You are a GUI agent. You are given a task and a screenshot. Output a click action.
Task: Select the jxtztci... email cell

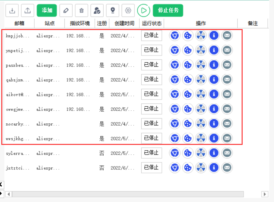coord(17,168)
